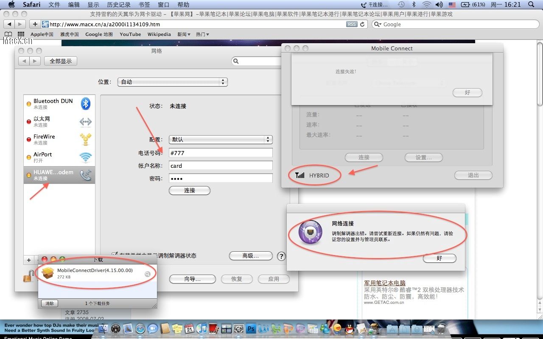Dismiss 连接失败 alert with 好 button
The image size is (543, 339).
tap(467, 92)
